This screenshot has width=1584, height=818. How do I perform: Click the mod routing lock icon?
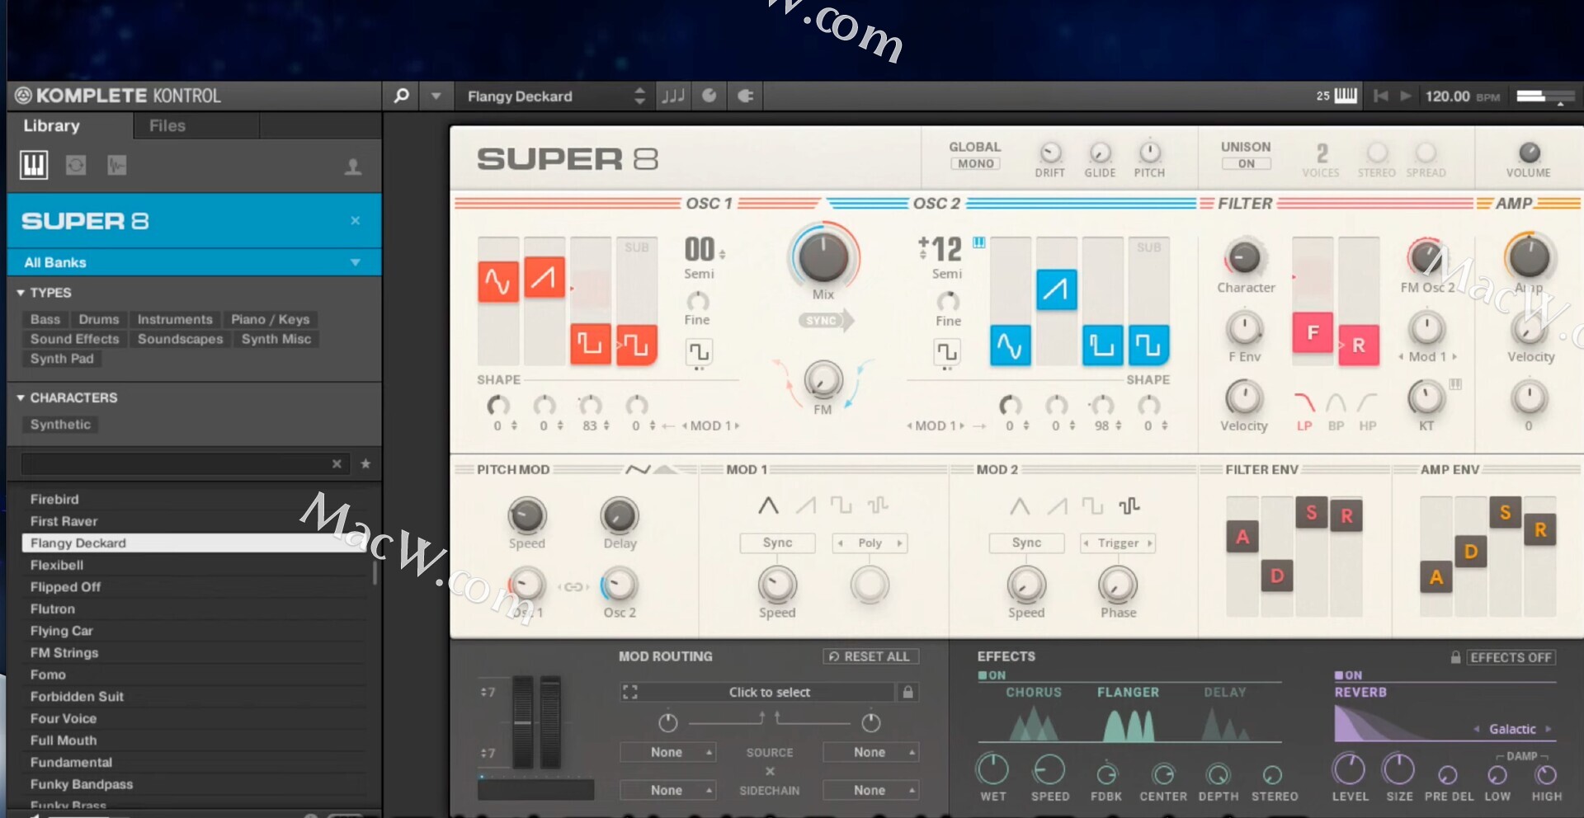(x=907, y=692)
